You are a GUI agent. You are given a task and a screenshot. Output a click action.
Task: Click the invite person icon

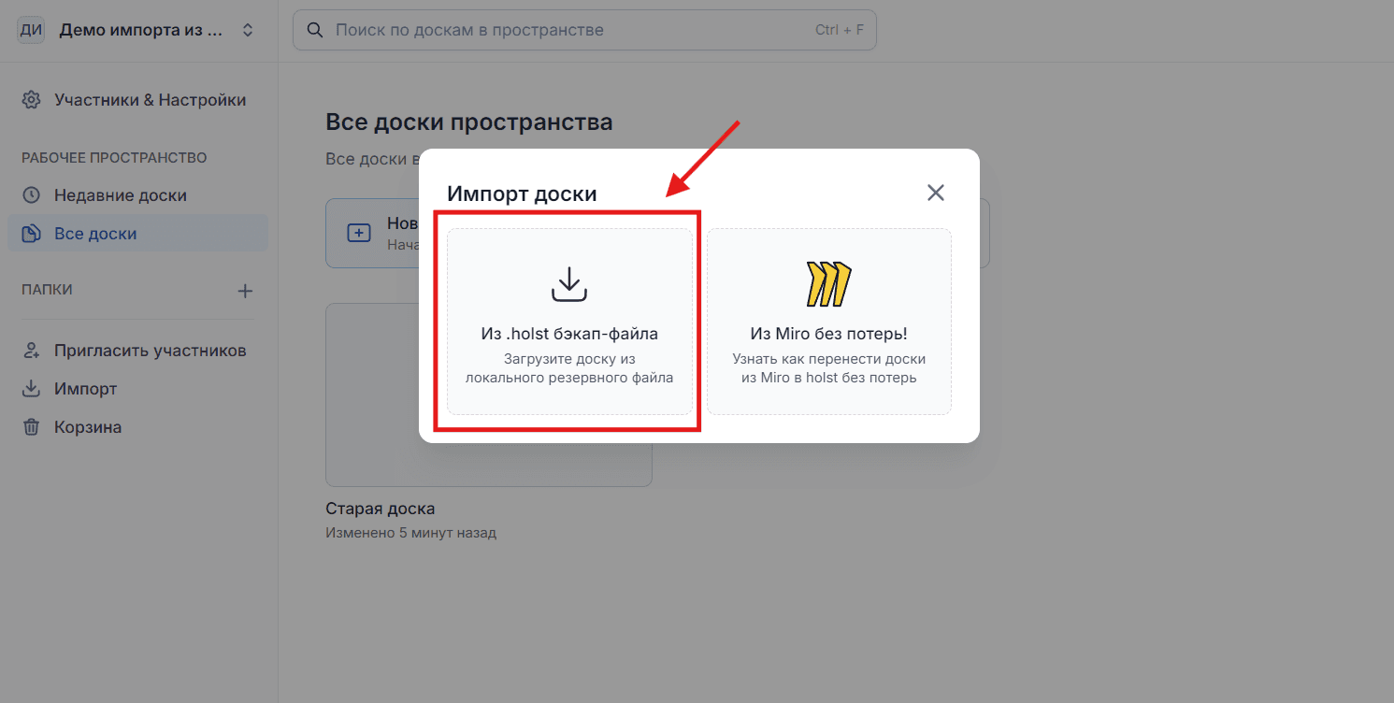[x=32, y=351]
